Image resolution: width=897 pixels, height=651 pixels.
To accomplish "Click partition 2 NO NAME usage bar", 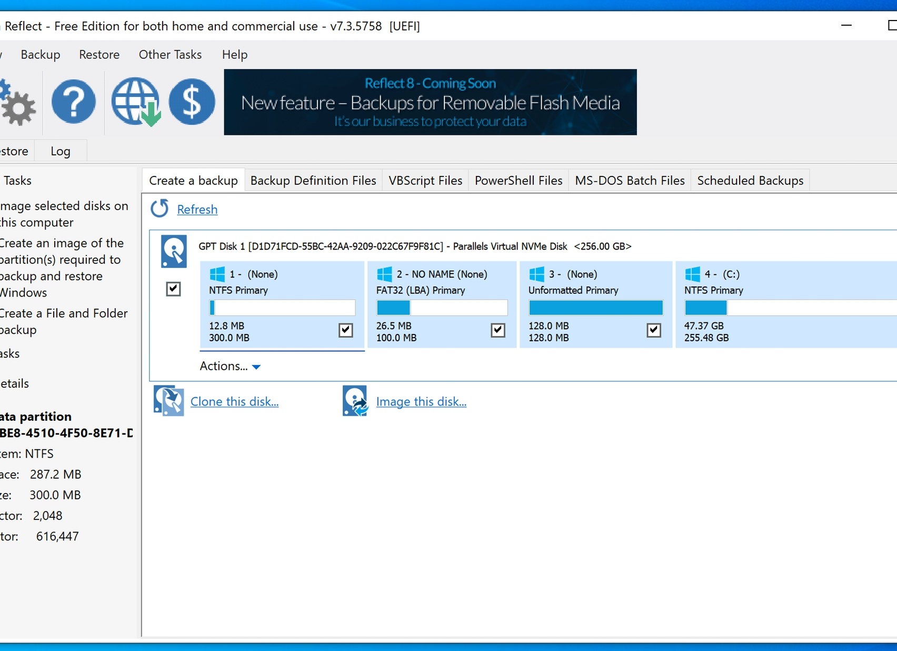I will point(442,307).
